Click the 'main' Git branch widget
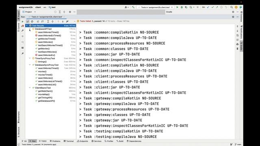 [x=238, y=144]
